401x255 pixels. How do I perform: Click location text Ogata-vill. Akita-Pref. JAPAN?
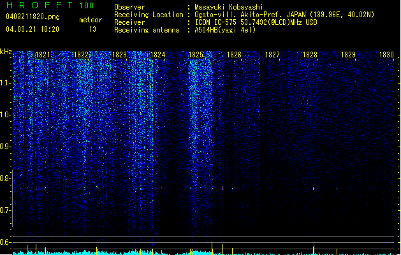(250, 15)
